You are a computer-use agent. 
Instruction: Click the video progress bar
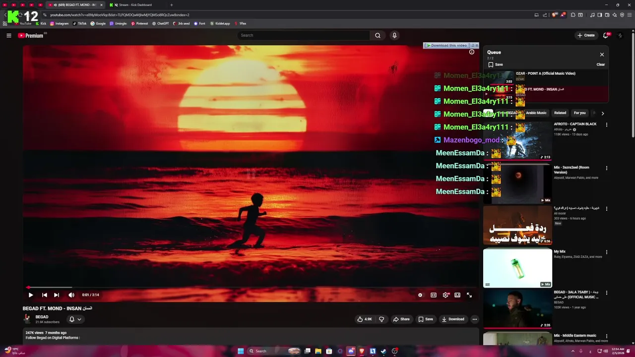coord(251,287)
